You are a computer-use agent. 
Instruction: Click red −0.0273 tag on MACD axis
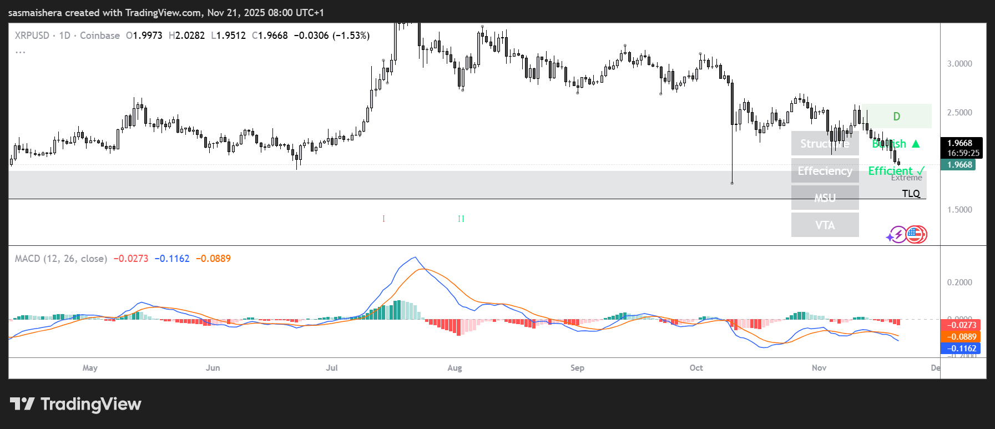pyautogui.click(x=961, y=325)
